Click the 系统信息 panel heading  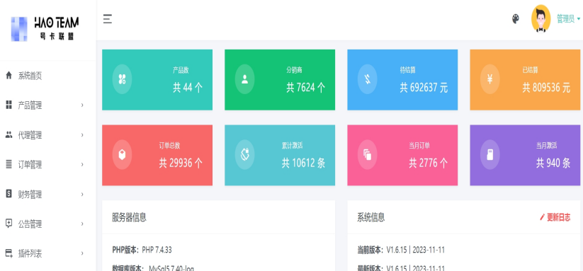click(371, 217)
